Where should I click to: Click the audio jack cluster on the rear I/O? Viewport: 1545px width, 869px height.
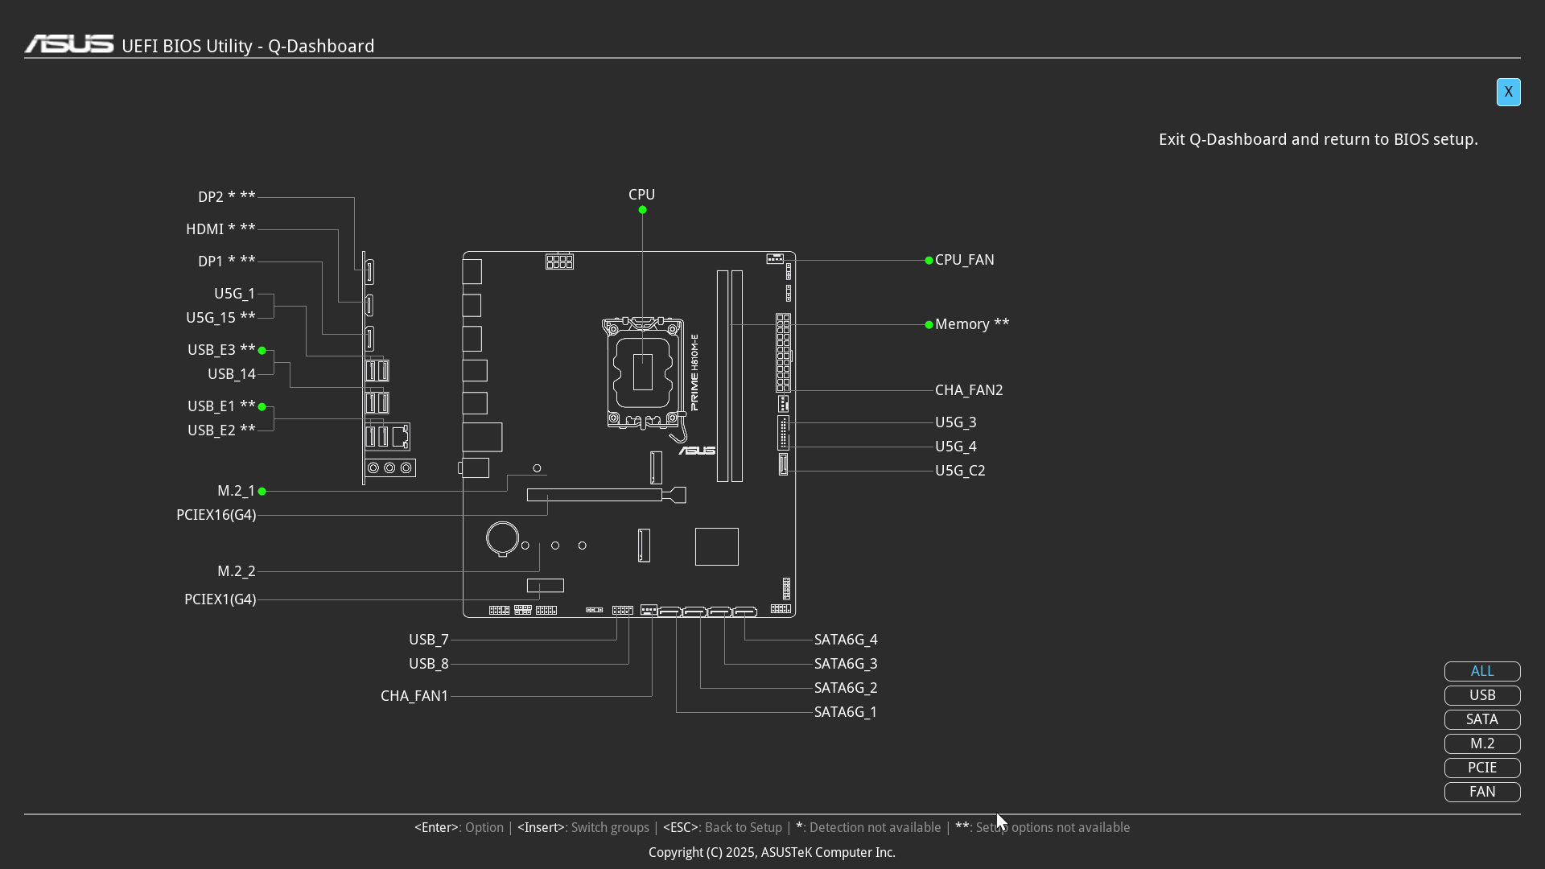(390, 467)
